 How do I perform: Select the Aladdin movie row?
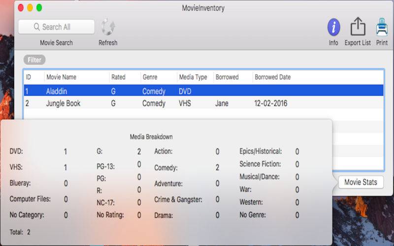(x=203, y=91)
